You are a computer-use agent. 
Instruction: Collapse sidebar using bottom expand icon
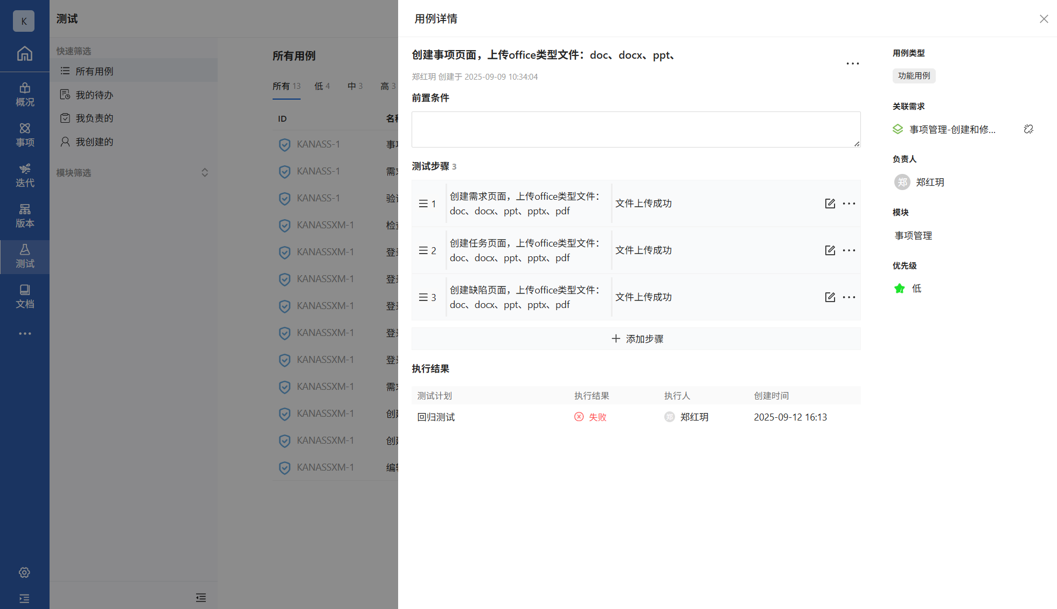[x=24, y=598]
